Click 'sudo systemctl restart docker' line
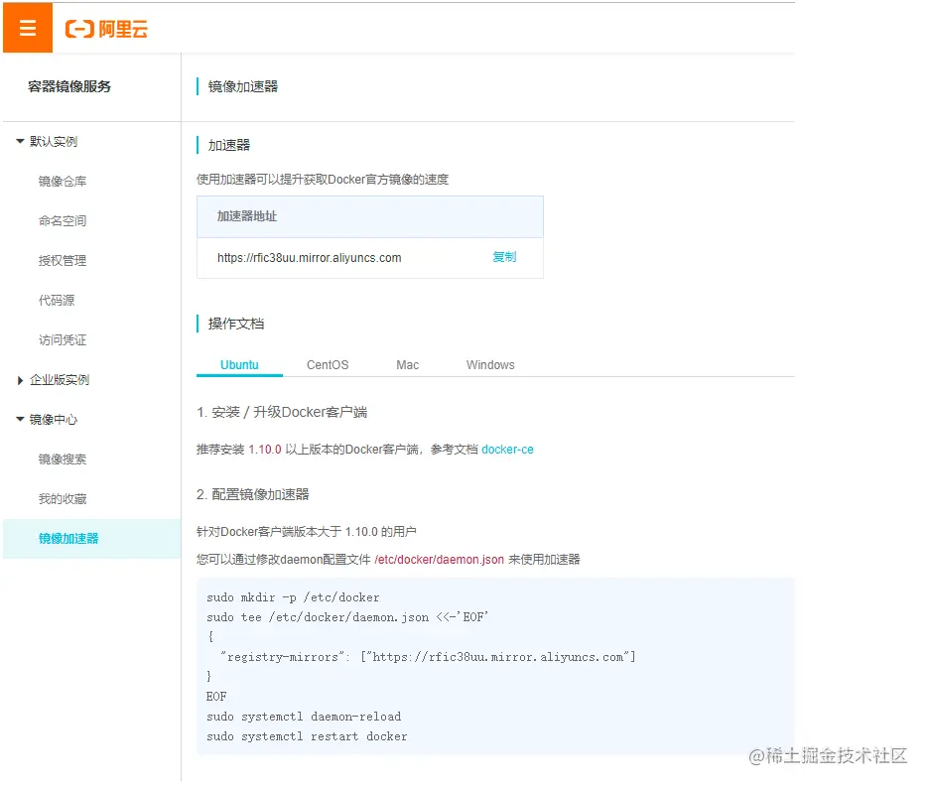The image size is (930, 788). pos(307,736)
